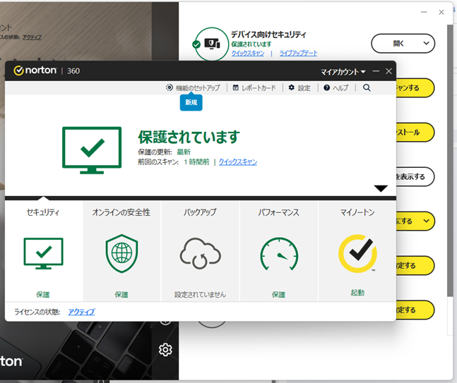This screenshot has width=457, height=383.
Task: Open 設定 settings in Norton toolbar
Action: pyautogui.click(x=299, y=87)
